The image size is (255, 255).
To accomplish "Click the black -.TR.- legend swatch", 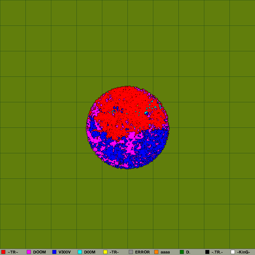I will (x=207, y=252).
